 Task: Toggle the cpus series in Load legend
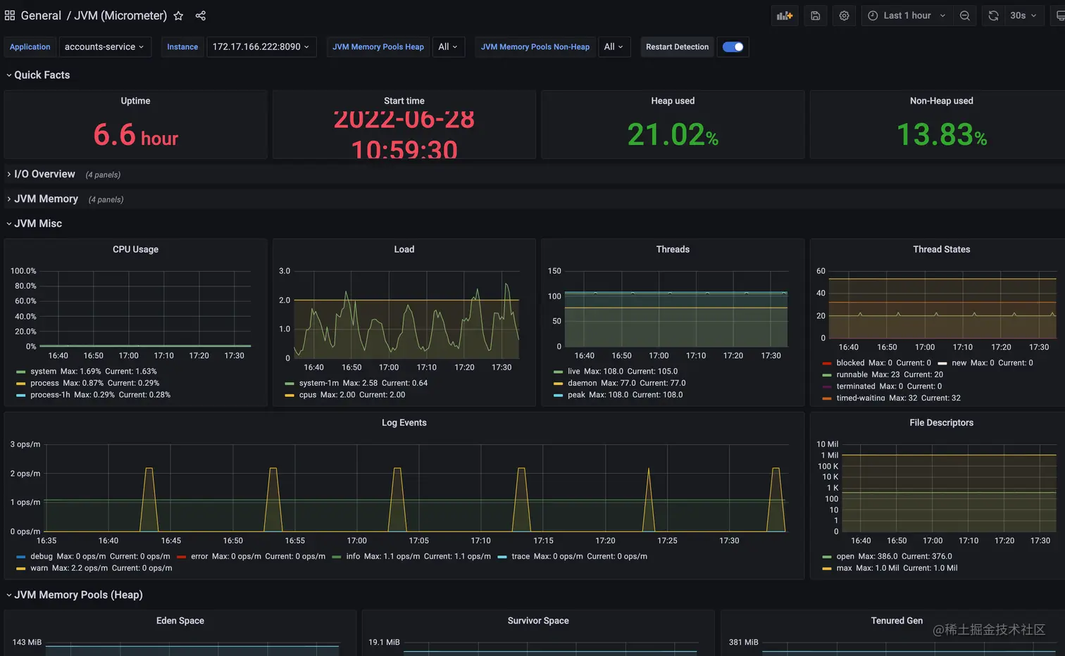[x=308, y=395]
